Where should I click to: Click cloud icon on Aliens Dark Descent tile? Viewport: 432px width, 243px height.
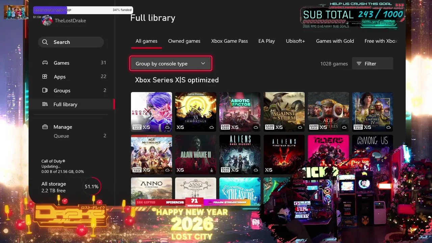click(x=256, y=170)
